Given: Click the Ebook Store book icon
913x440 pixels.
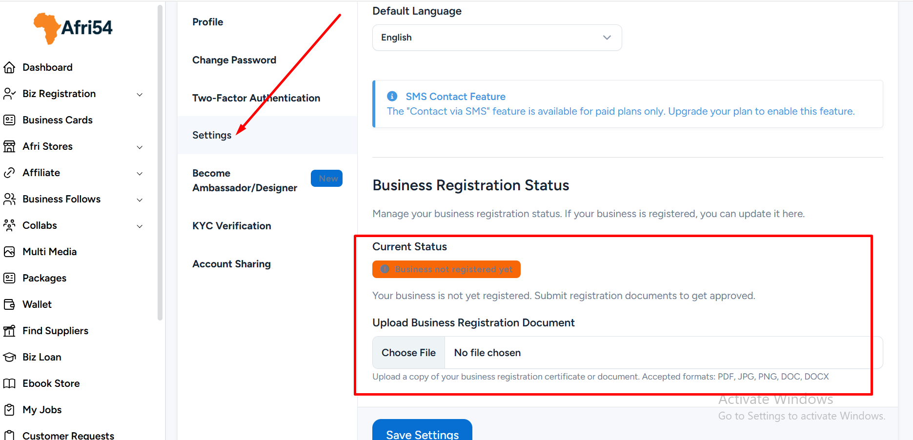Looking at the screenshot, I should tap(9, 383).
